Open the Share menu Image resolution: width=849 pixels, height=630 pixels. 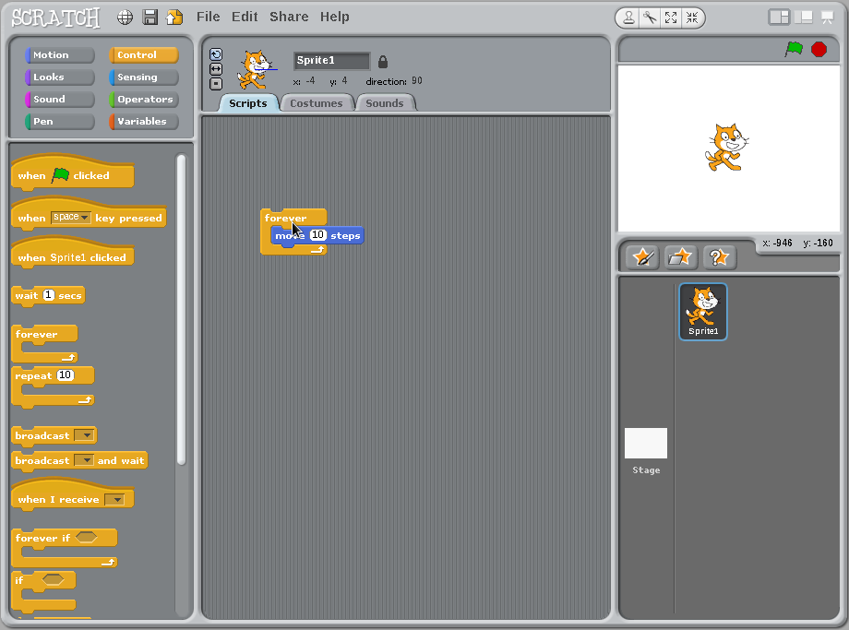(289, 17)
